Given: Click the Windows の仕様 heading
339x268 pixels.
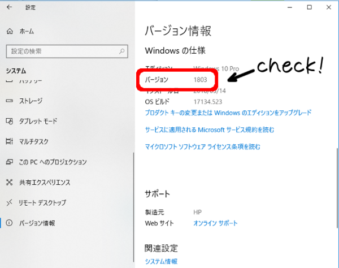Looking at the screenshot, I should (x=175, y=51).
